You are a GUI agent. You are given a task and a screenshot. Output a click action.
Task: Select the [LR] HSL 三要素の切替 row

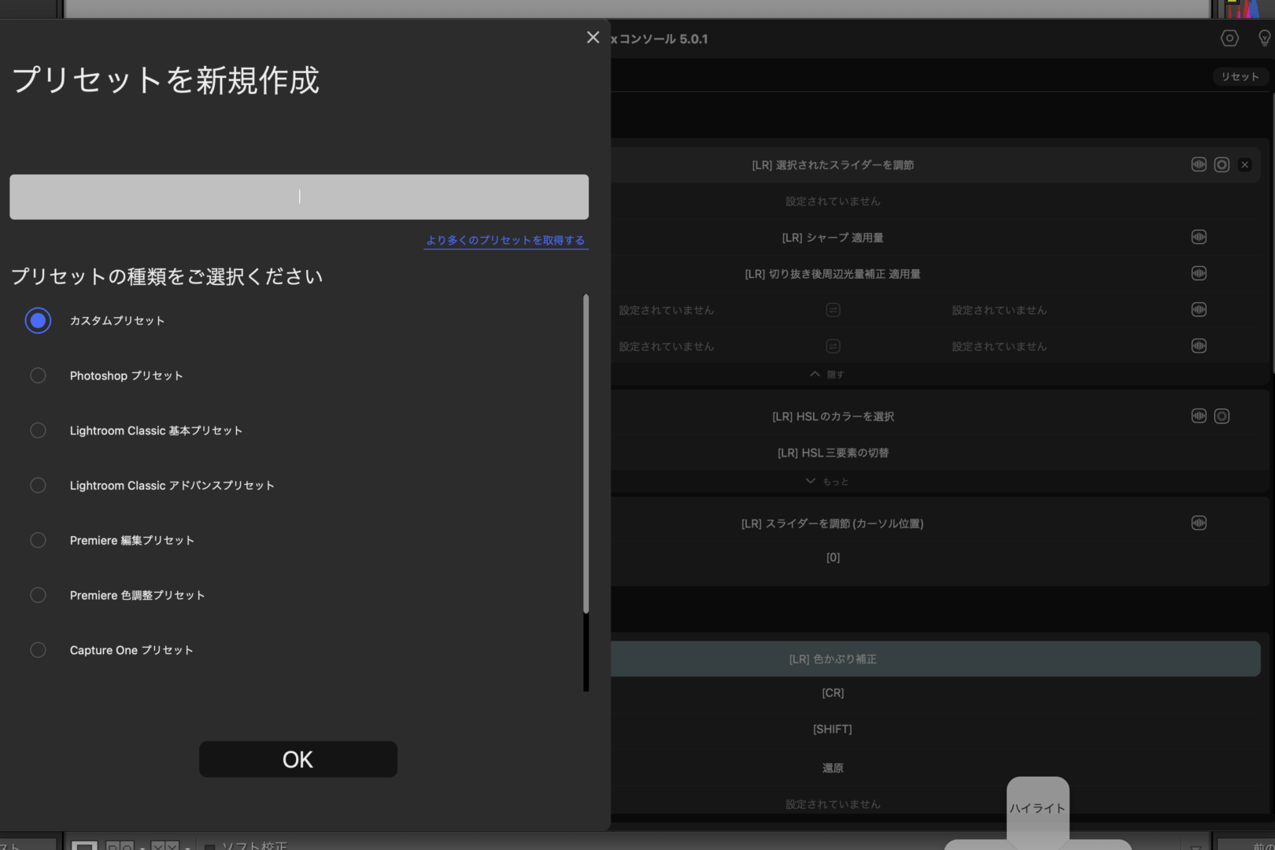click(x=833, y=453)
